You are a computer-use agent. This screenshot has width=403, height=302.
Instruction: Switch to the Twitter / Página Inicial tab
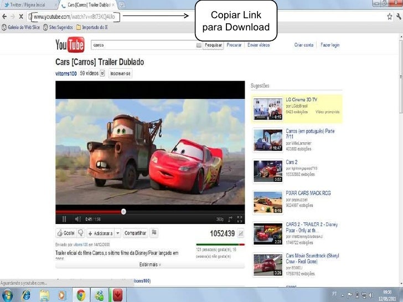pyautogui.click(x=28, y=5)
